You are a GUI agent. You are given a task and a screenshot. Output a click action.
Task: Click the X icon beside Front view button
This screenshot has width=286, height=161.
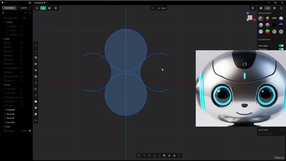[153, 8]
